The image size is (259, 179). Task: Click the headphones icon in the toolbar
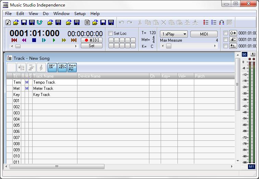click(222, 23)
